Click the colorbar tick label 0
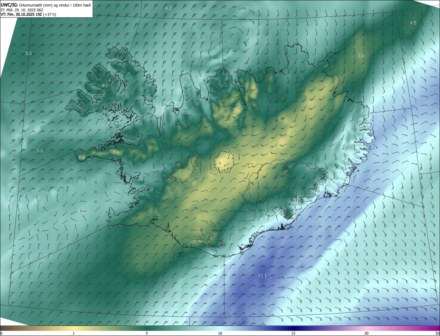This screenshot has width=440, height=336. [1, 333]
